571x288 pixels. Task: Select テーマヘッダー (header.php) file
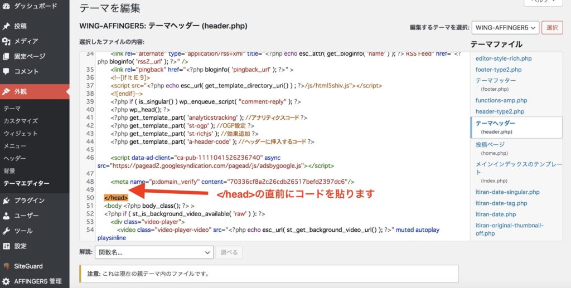pyautogui.click(x=516, y=127)
